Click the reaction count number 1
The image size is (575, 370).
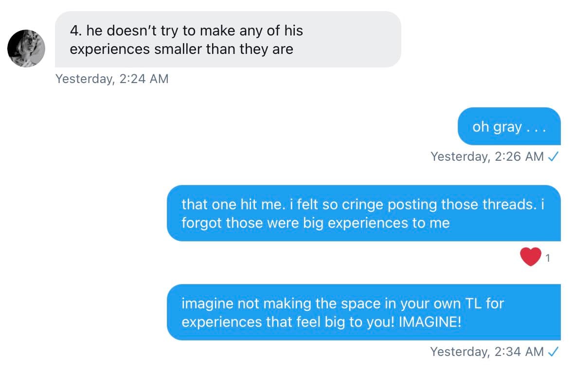pyautogui.click(x=548, y=258)
